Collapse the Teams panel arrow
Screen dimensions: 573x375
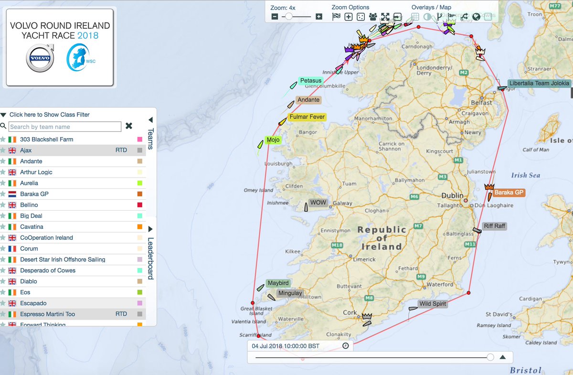click(150, 120)
